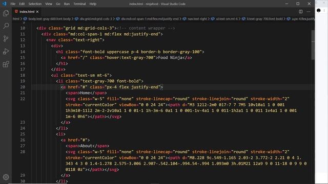Click 'px-4 flex justify-end' class value
Screen dimensions: 328x184
[x=132, y=87]
